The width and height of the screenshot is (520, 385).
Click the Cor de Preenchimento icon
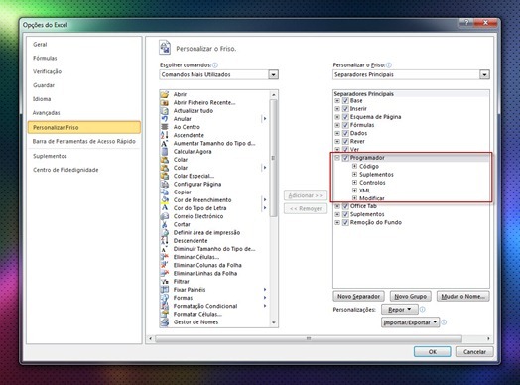[x=165, y=200]
